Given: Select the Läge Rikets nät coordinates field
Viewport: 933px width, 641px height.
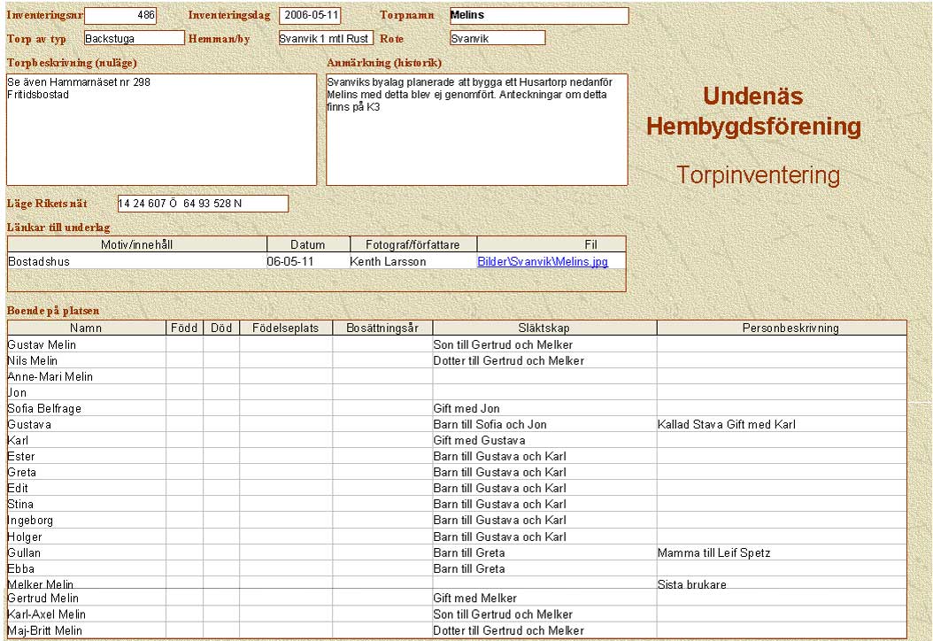Looking at the screenshot, I should coord(203,204).
